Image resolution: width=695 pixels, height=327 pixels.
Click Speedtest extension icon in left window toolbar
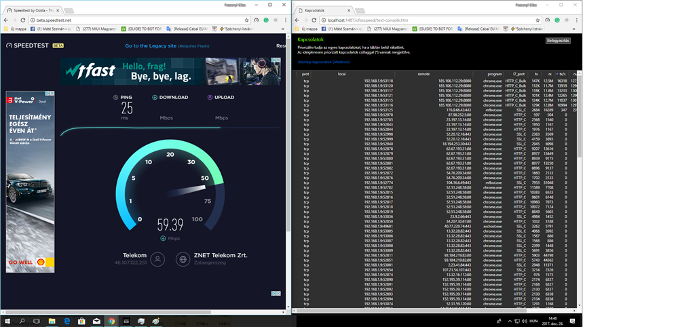pyautogui.click(x=256, y=20)
